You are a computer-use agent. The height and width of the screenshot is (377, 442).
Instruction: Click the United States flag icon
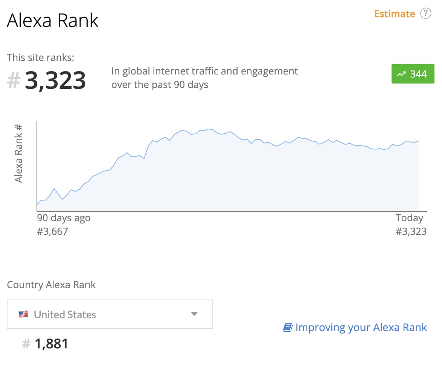(23, 314)
